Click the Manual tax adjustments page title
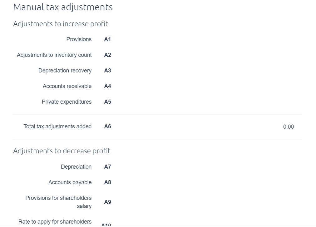The image size is (316, 227). pyautogui.click(x=63, y=7)
